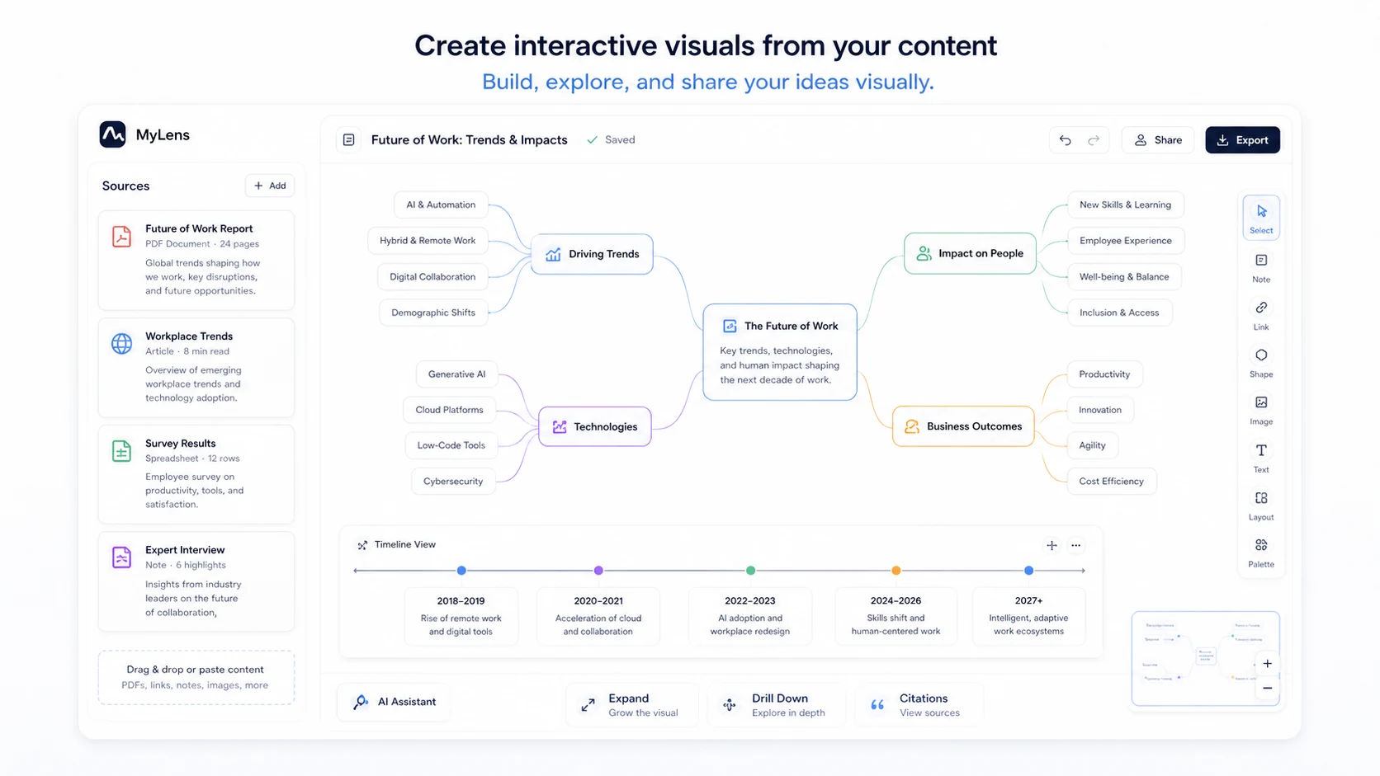Select the New Skills & Learning node
The width and height of the screenshot is (1380, 776).
tap(1125, 205)
